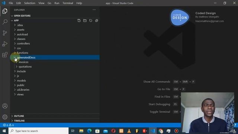Open VLC media player from the taskbar

tap(129, 131)
